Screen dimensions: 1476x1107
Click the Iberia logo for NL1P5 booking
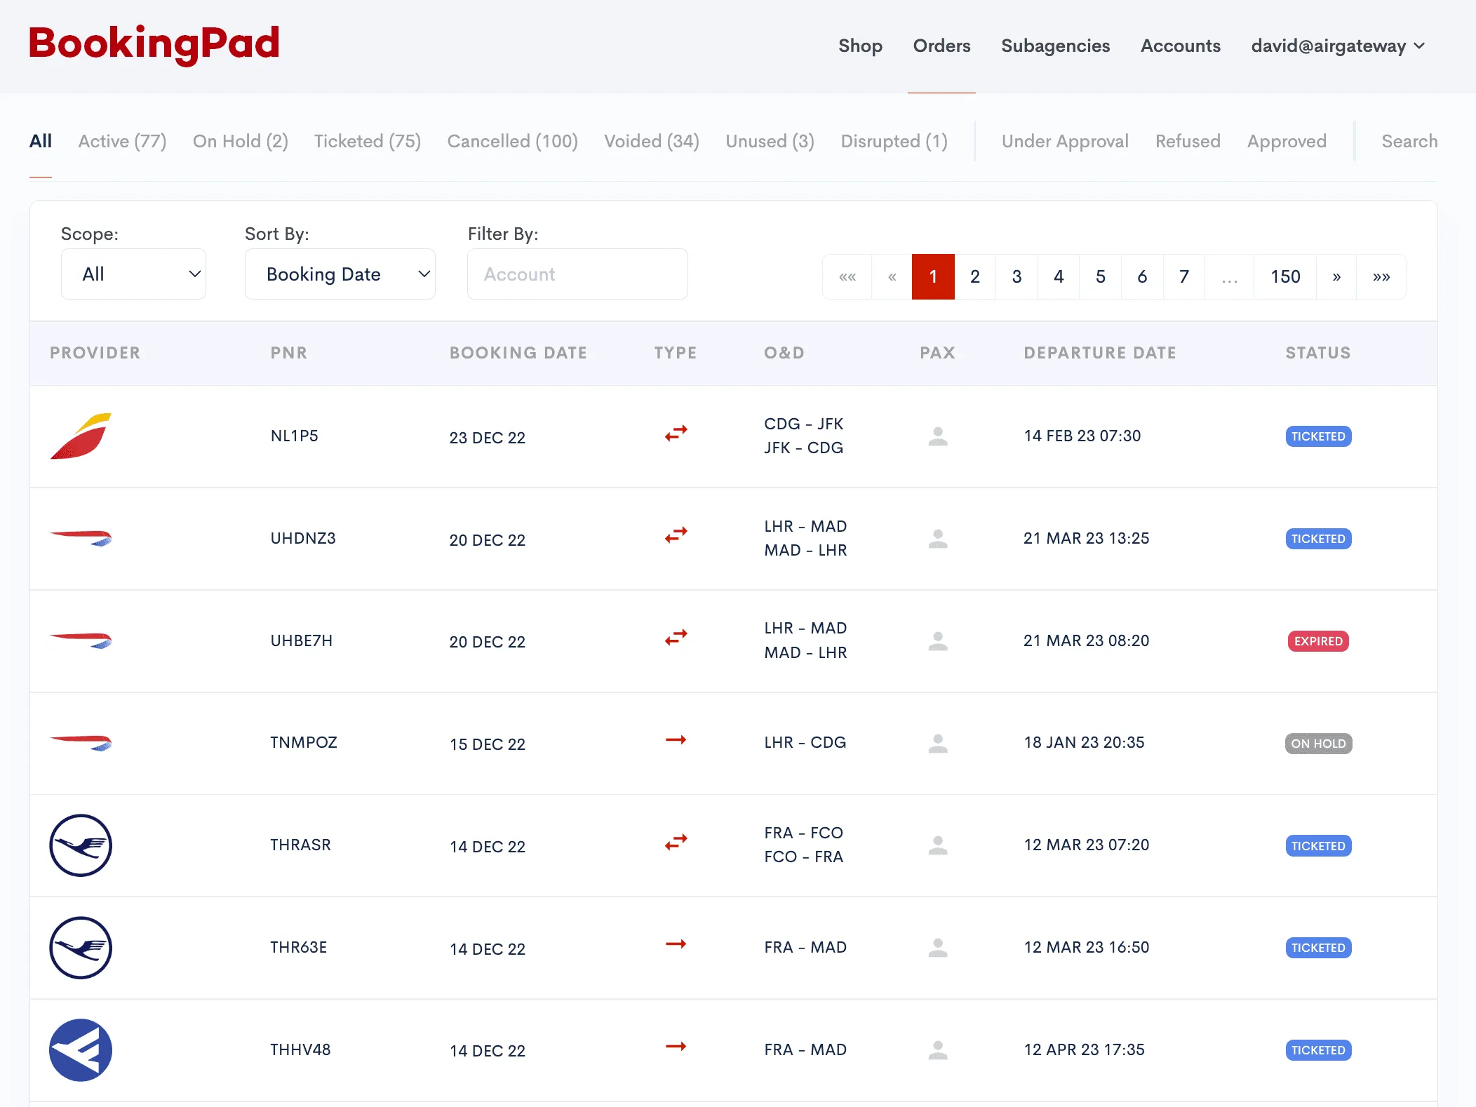81,436
